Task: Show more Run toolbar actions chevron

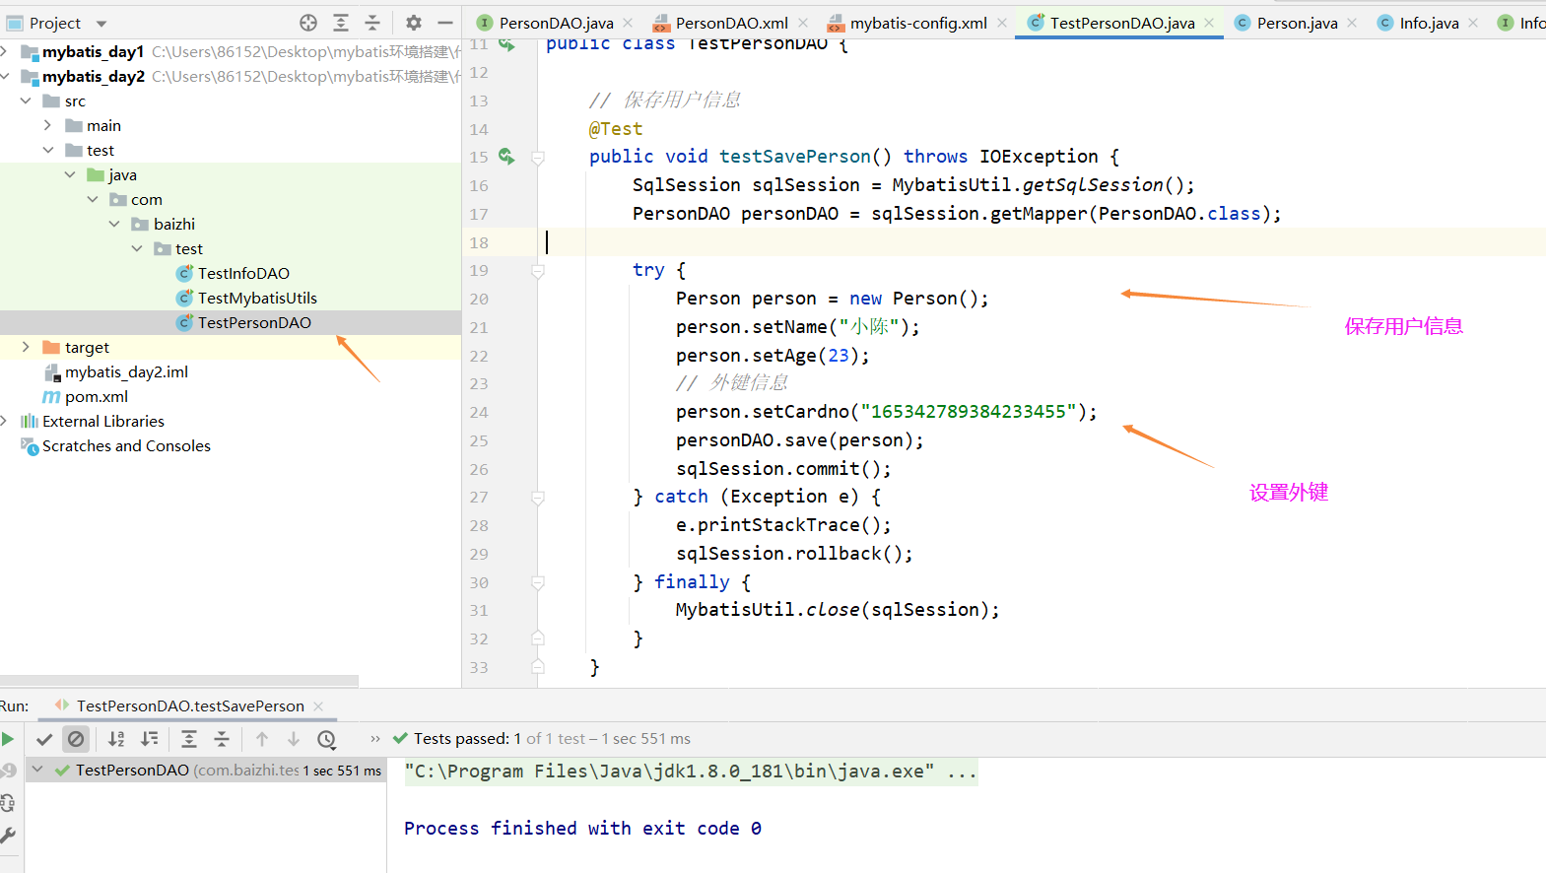Action: 375,739
